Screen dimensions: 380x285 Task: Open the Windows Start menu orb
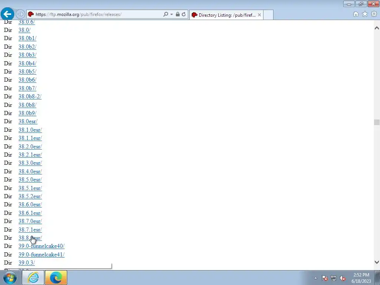[10, 278]
